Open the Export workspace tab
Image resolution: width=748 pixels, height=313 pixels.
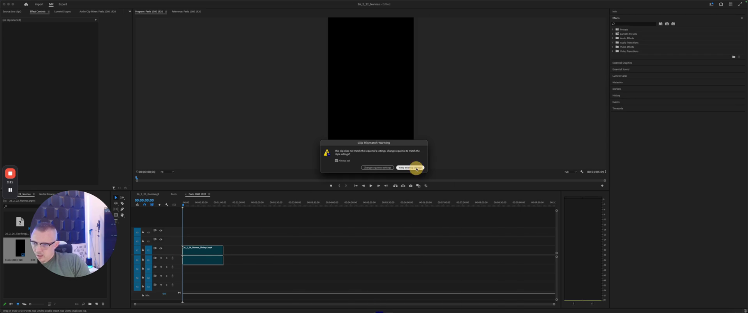[x=63, y=4]
